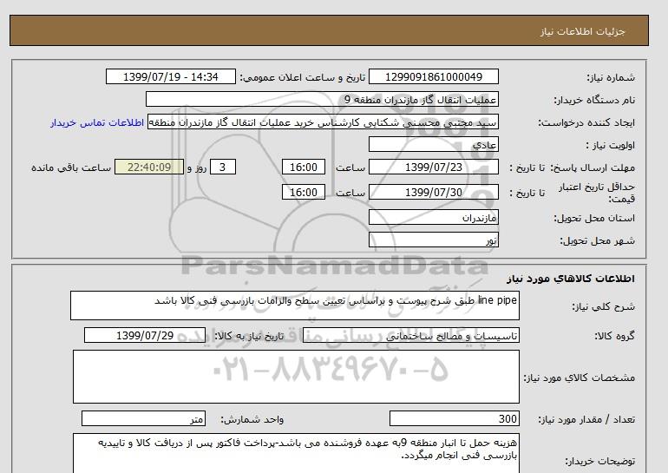
Task: Click the goods group field تاسیسات و مصالح ساختمانی
Action: (410, 336)
